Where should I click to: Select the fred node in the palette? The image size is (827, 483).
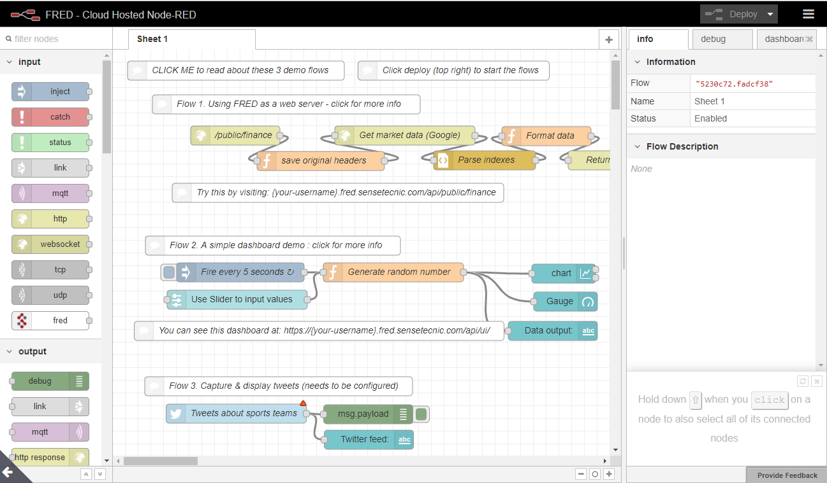[x=50, y=320]
